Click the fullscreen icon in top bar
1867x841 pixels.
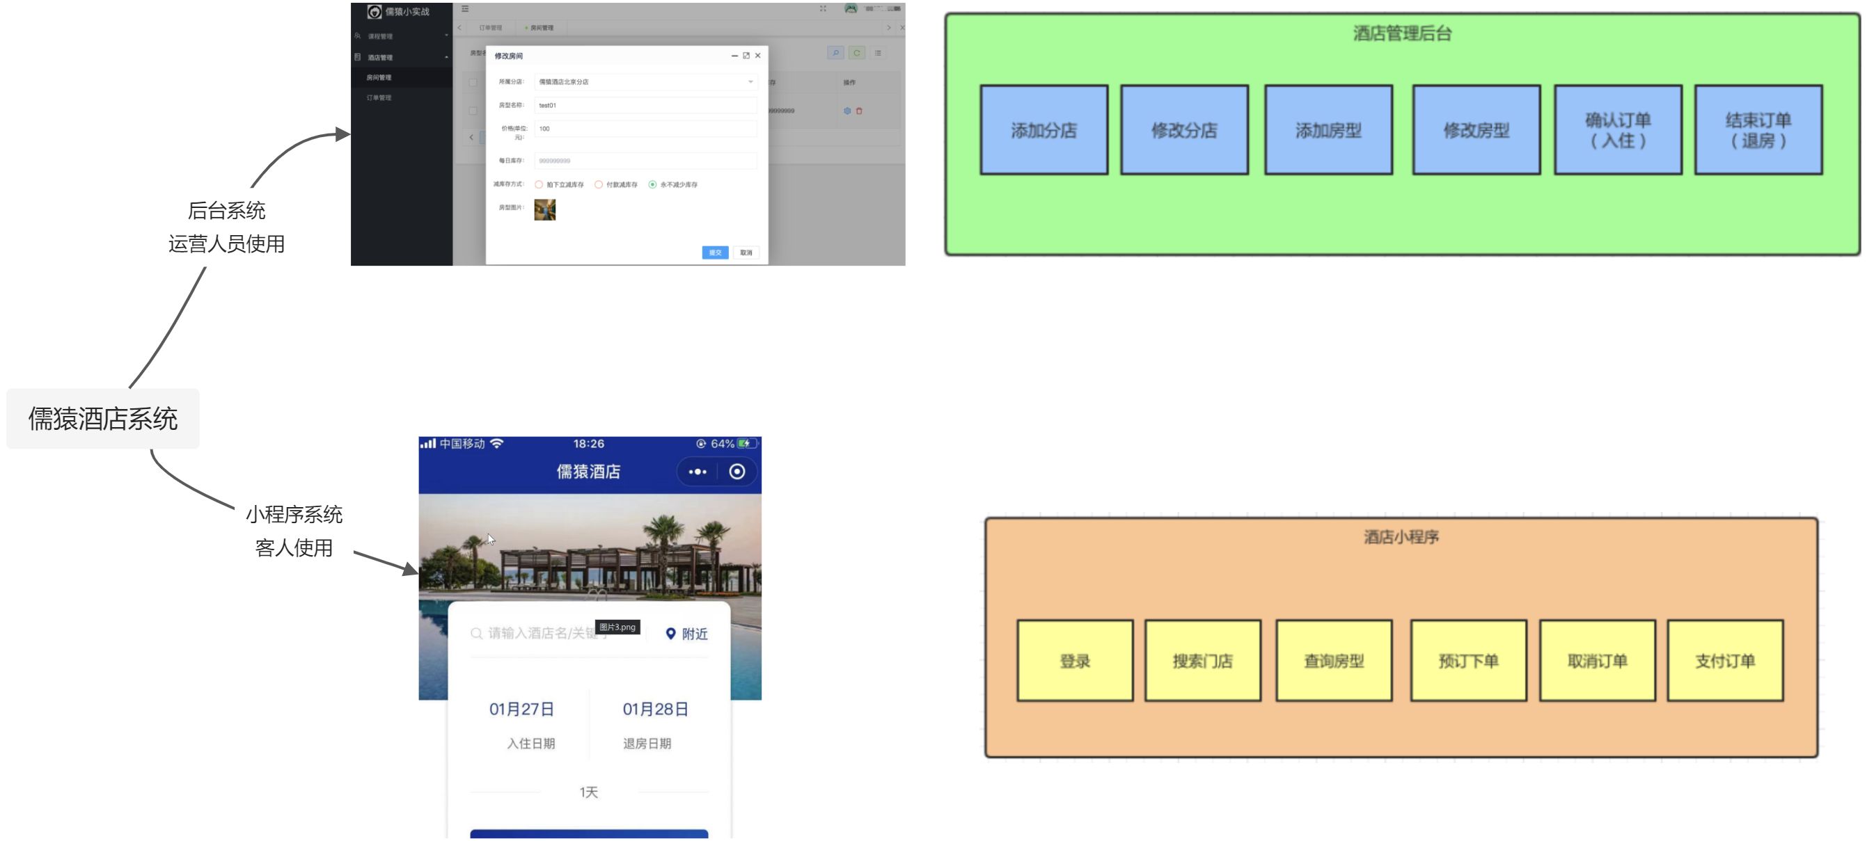click(823, 8)
